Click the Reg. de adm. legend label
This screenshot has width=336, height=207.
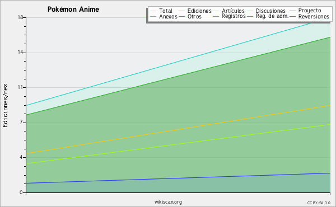coord(272,16)
